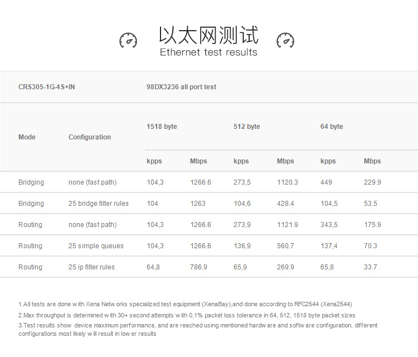
Task: Click value 70.3 in simple queues row
Action: 370,246
